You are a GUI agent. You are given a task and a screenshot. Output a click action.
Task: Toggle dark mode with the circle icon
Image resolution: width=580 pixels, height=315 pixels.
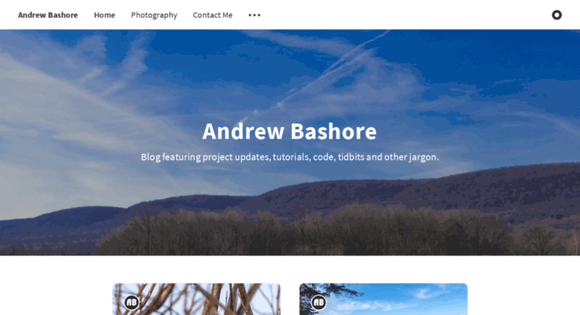556,15
